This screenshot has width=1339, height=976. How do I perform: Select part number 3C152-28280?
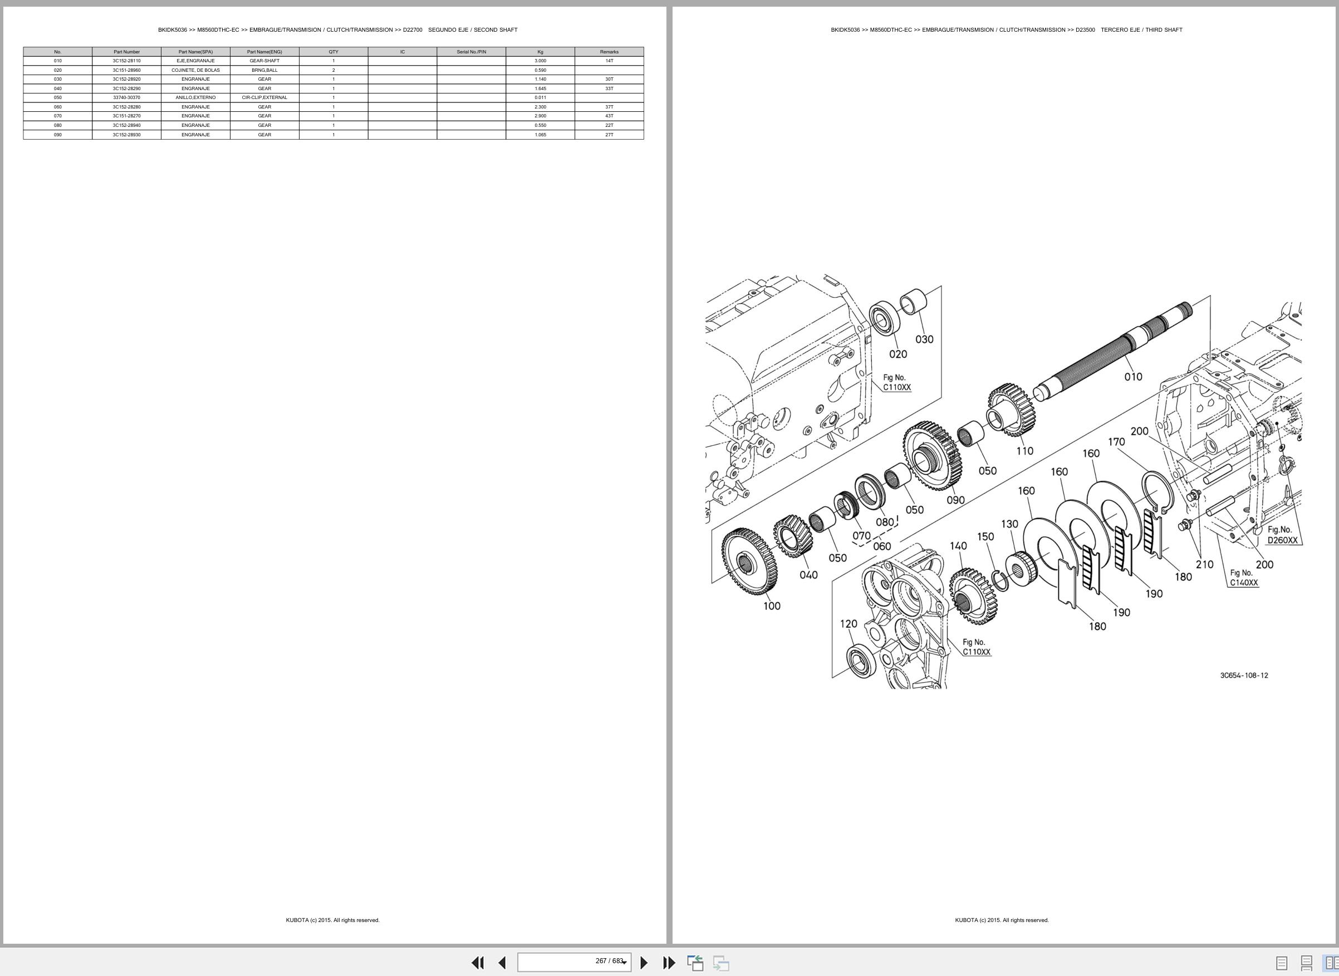point(126,107)
